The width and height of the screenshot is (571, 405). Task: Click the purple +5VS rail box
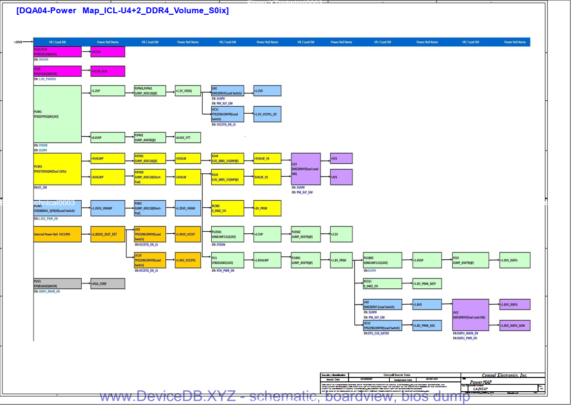(341, 158)
